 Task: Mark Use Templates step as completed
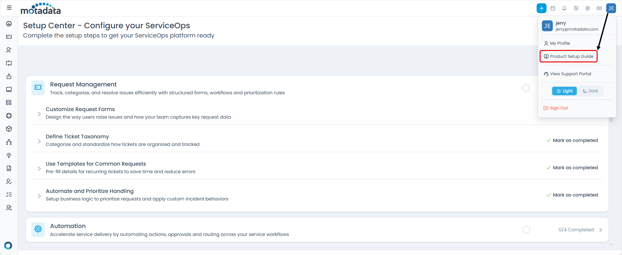[572, 168]
